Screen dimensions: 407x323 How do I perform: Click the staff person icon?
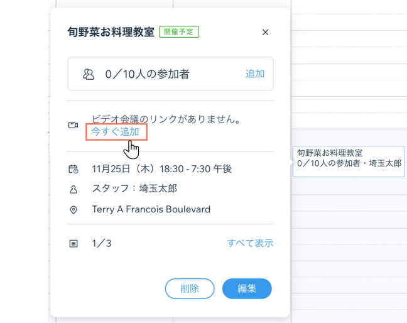point(73,189)
